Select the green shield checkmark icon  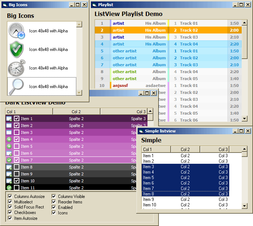16,49
